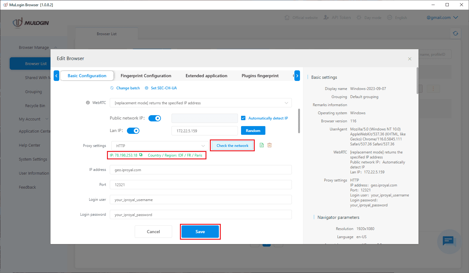Click the Set SEC-CH-UA link
Viewport: 469px width, 273px height.
(x=164, y=88)
